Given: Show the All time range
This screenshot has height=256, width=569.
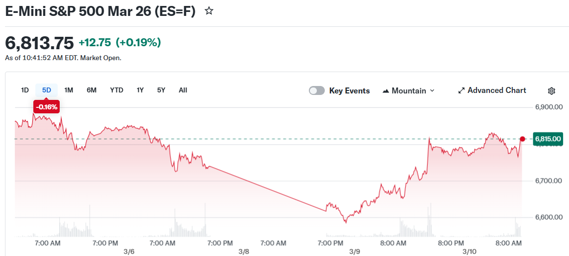Looking at the screenshot, I should 183,90.
